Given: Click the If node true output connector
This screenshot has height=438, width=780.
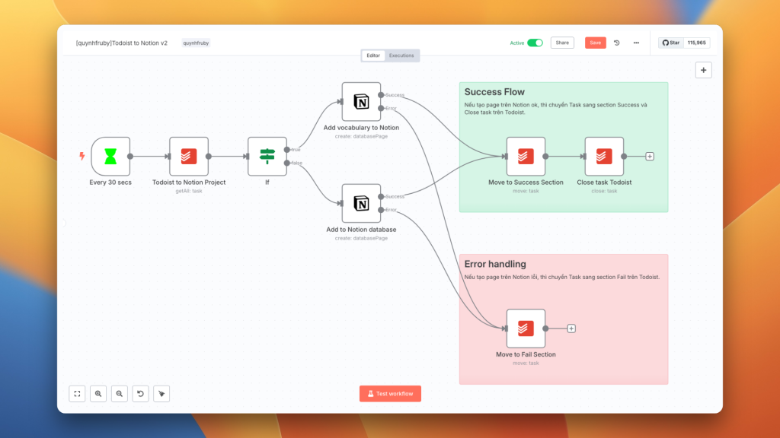Looking at the screenshot, I should coord(287,150).
